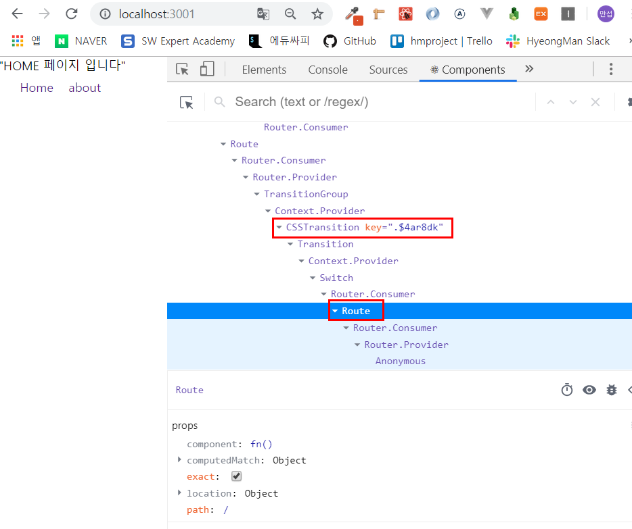The image size is (632, 529).
Task: View site information icon in address bar
Action: [x=105, y=14]
